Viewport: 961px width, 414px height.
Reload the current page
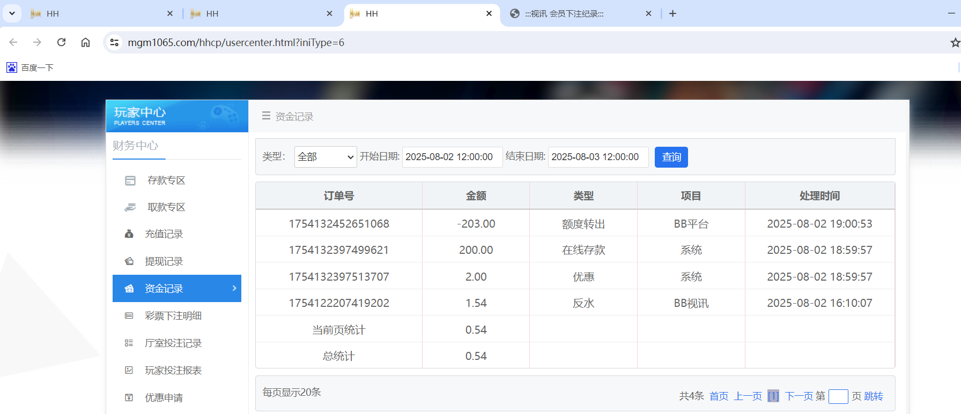(x=61, y=42)
